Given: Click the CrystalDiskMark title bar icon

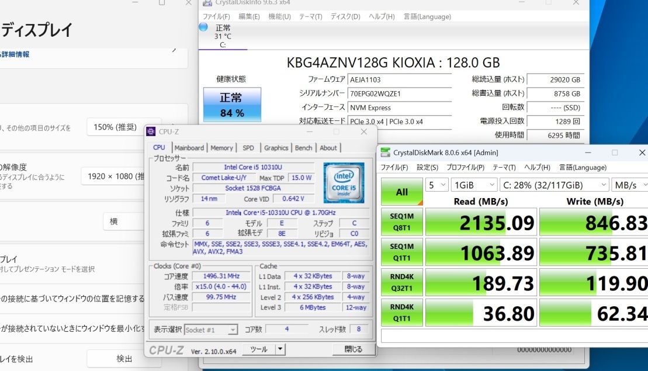Looking at the screenshot, I should 385,152.
